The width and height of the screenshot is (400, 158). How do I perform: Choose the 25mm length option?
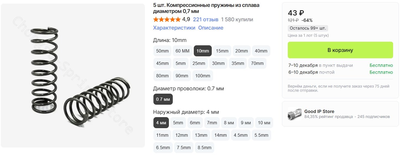[199, 63]
